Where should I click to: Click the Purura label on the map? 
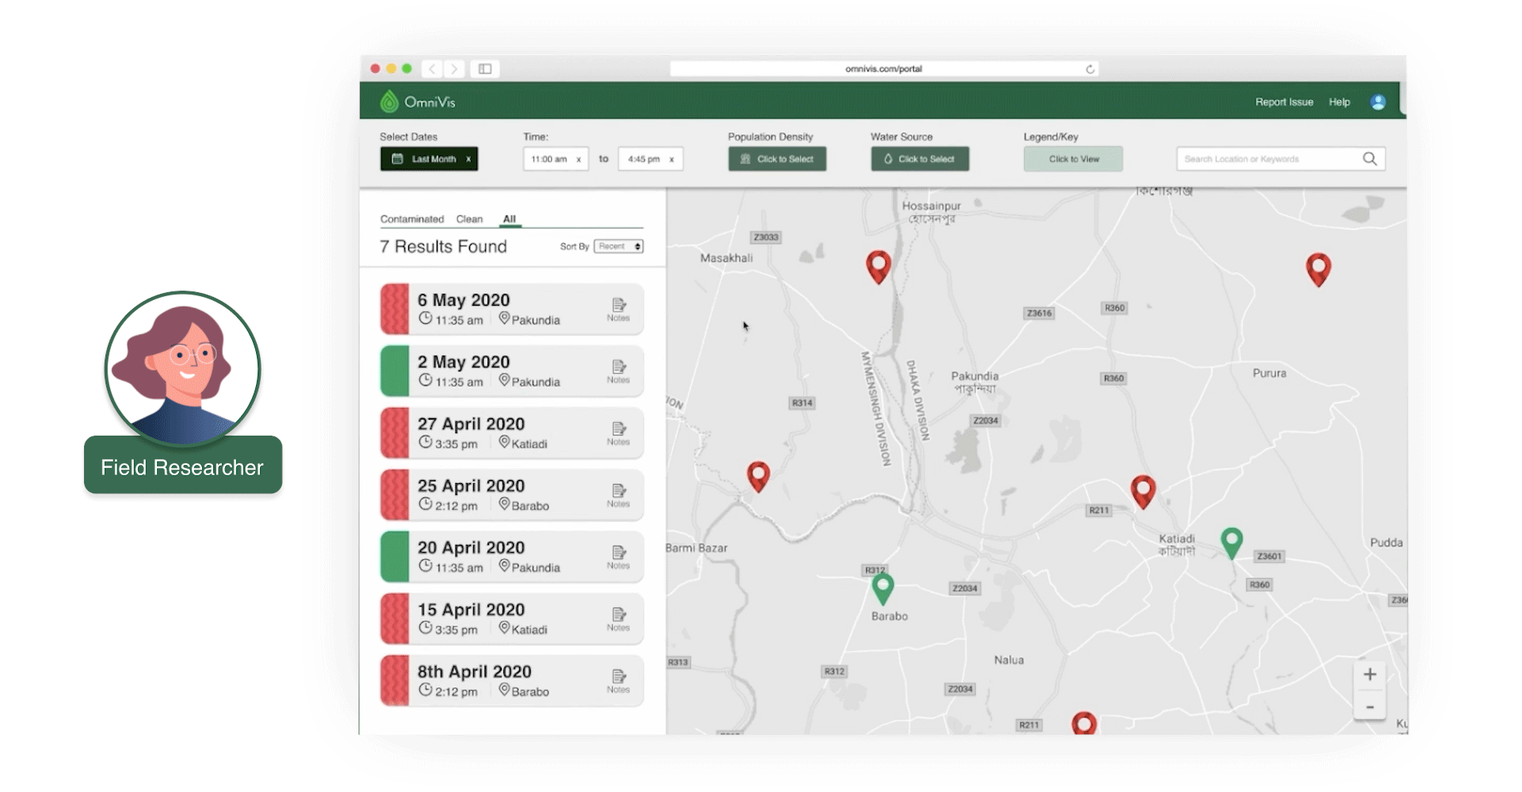(1269, 373)
